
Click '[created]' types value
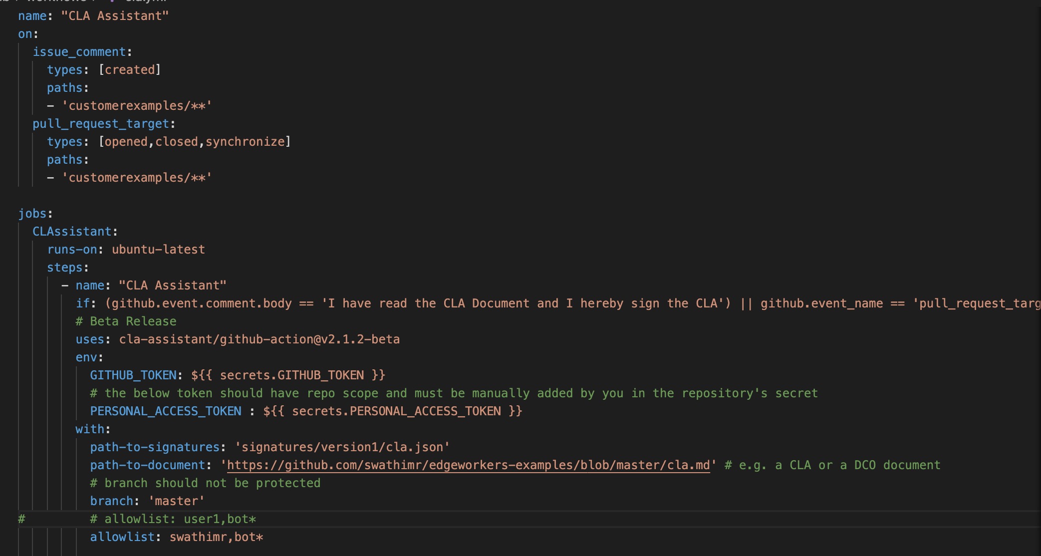click(x=130, y=70)
